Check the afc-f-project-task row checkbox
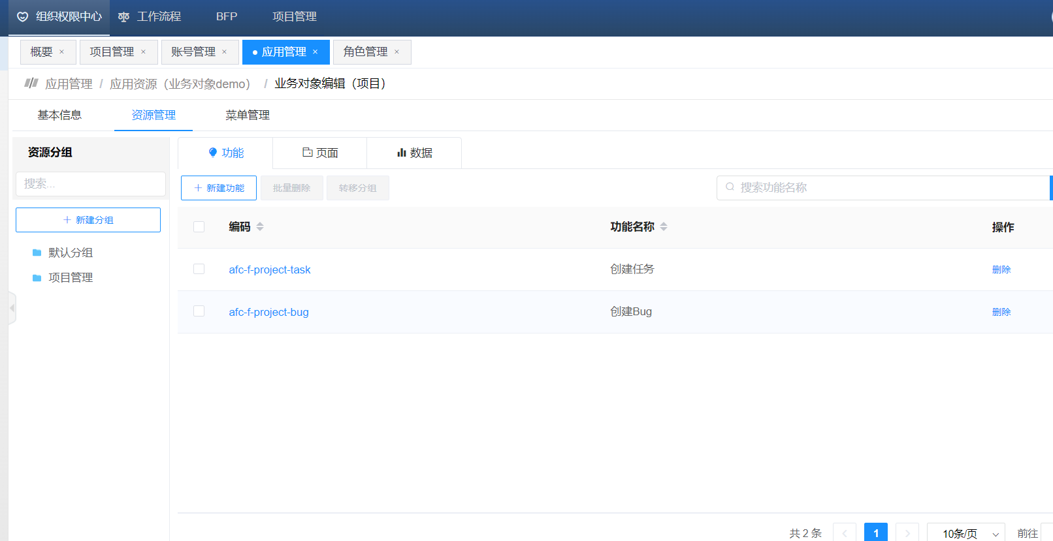Viewport: 1053px width, 541px height. (199, 269)
